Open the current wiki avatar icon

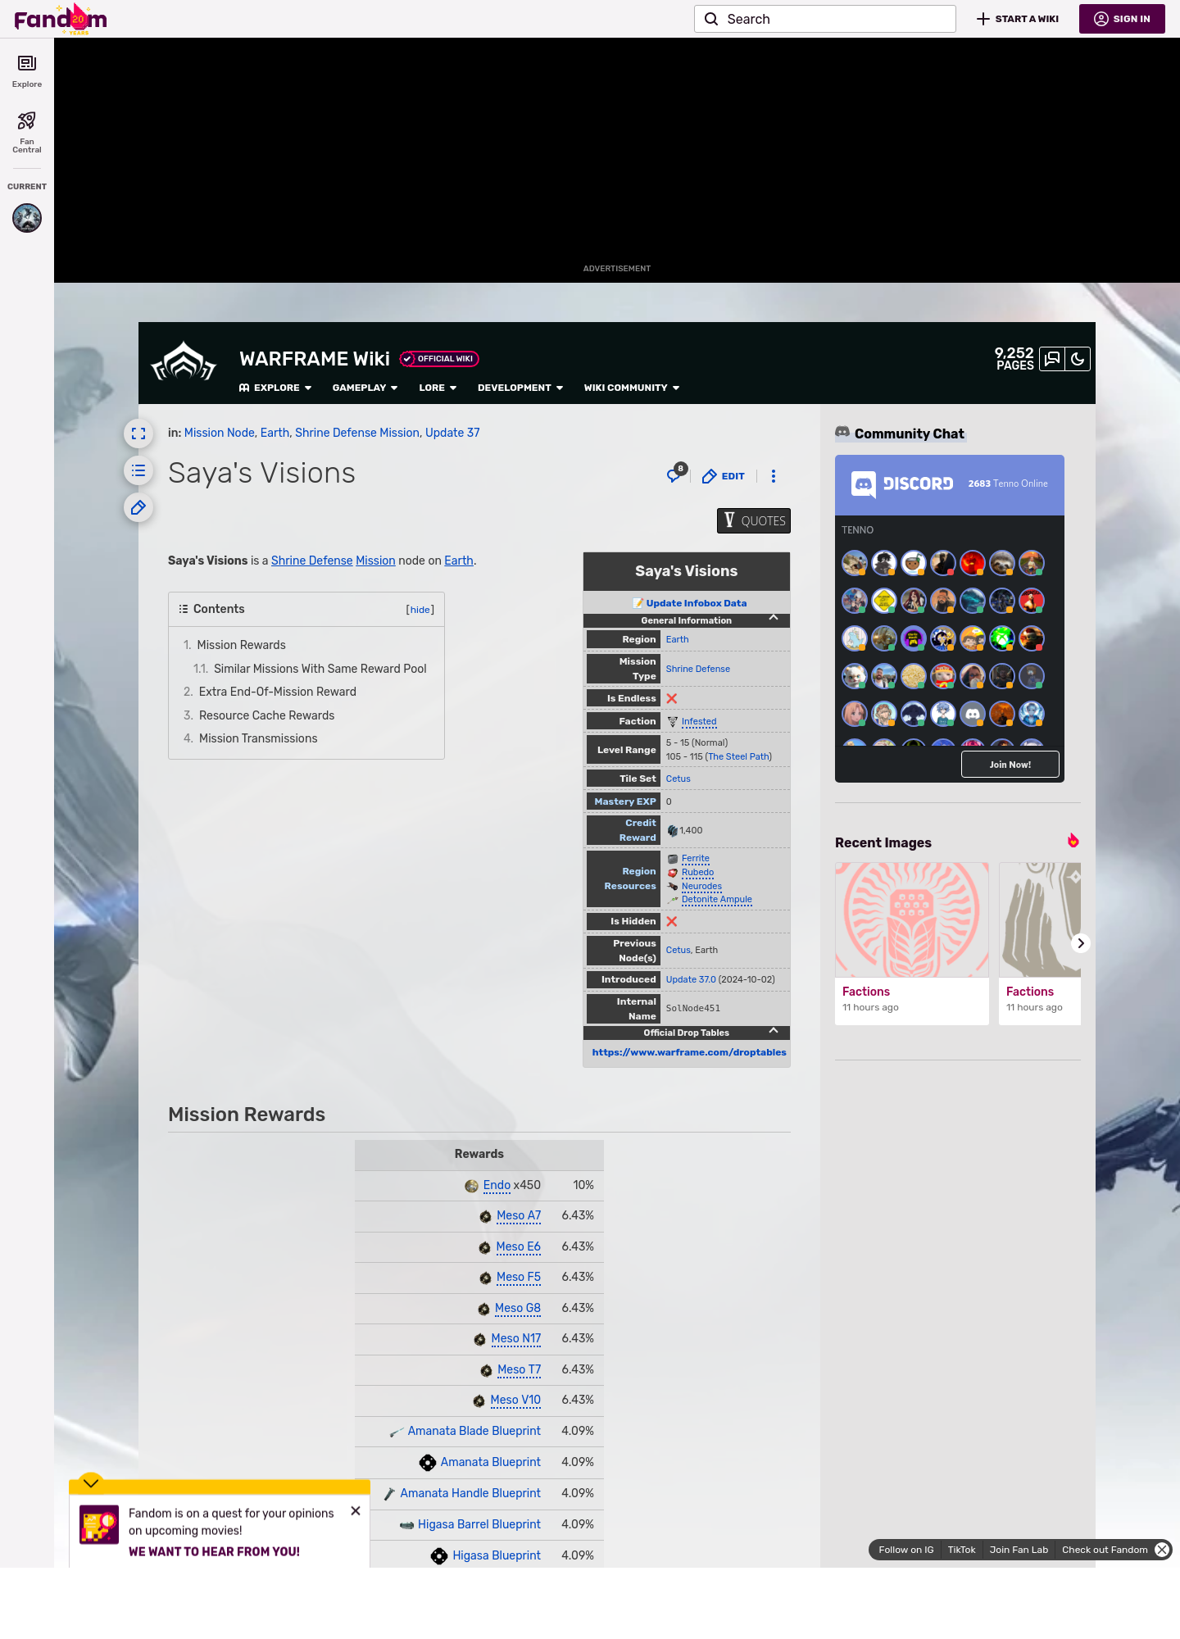point(27,218)
